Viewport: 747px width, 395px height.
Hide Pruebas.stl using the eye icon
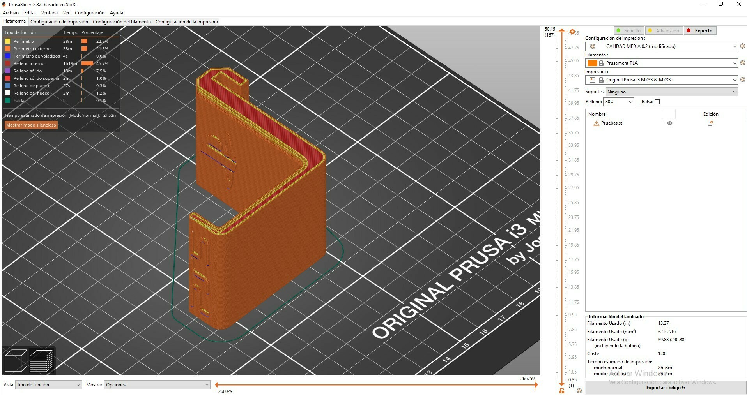point(670,123)
